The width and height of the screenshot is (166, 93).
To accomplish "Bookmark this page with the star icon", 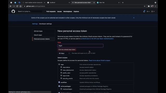I will [145, 6].
